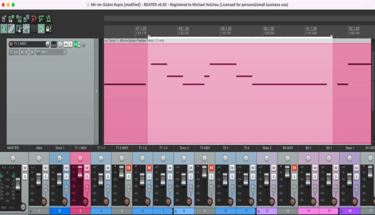Click the green Redo icon

click(x=41, y=19)
